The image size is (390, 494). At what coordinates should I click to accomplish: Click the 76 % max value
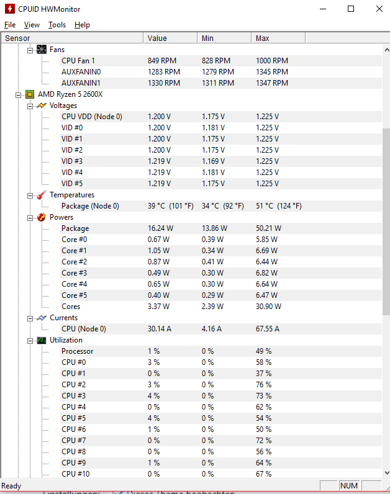(263, 385)
